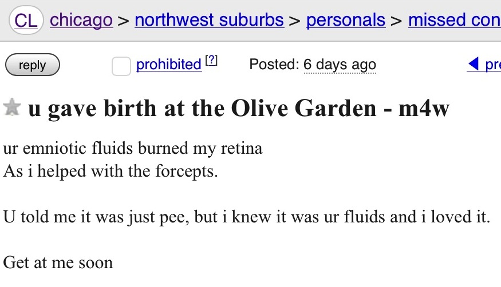Image resolution: width=501 pixels, height=287 pixels.
Task: Click the 'Get at me soon' text
Action: (x=58, y=263)
